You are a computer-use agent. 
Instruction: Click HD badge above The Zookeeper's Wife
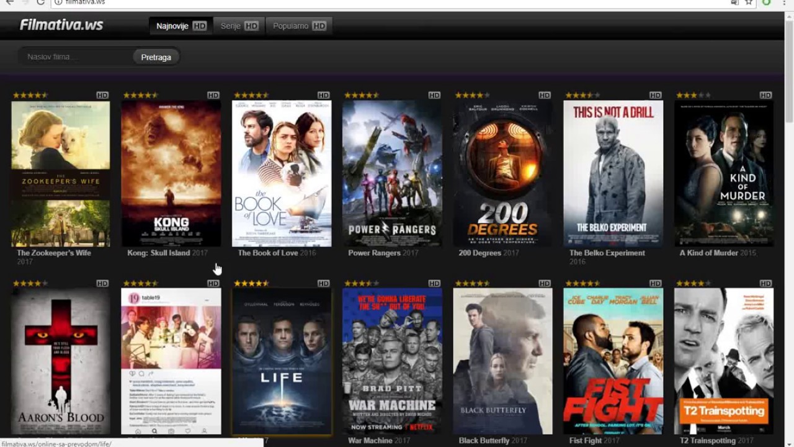(x=102, y=95)
